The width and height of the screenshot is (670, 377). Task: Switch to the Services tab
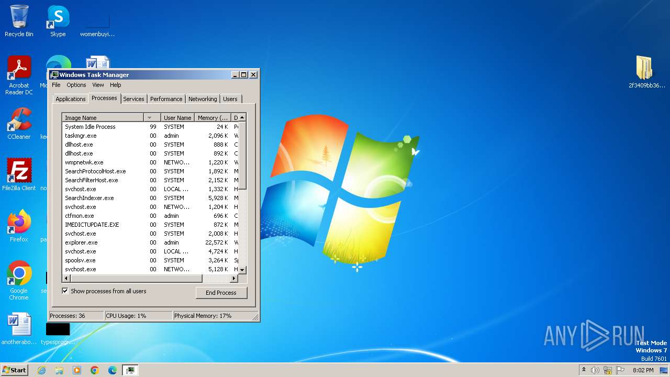pos(133,99)
